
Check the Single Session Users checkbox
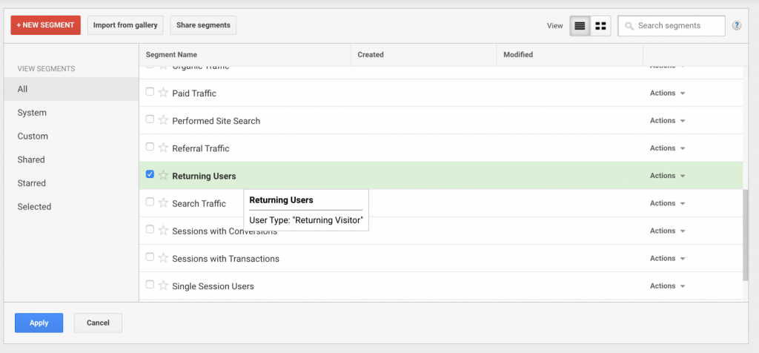[150, 285]
